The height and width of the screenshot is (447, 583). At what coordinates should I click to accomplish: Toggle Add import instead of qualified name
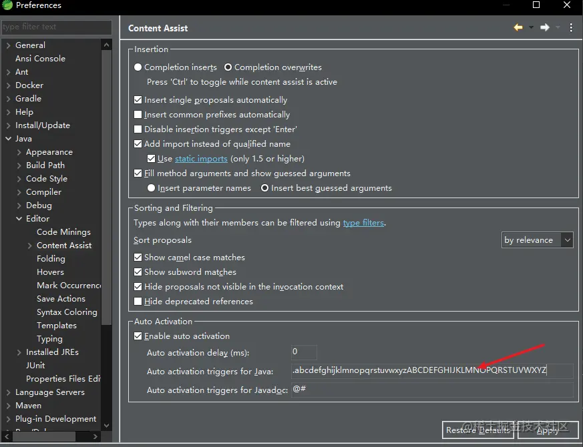click(138, 144)
